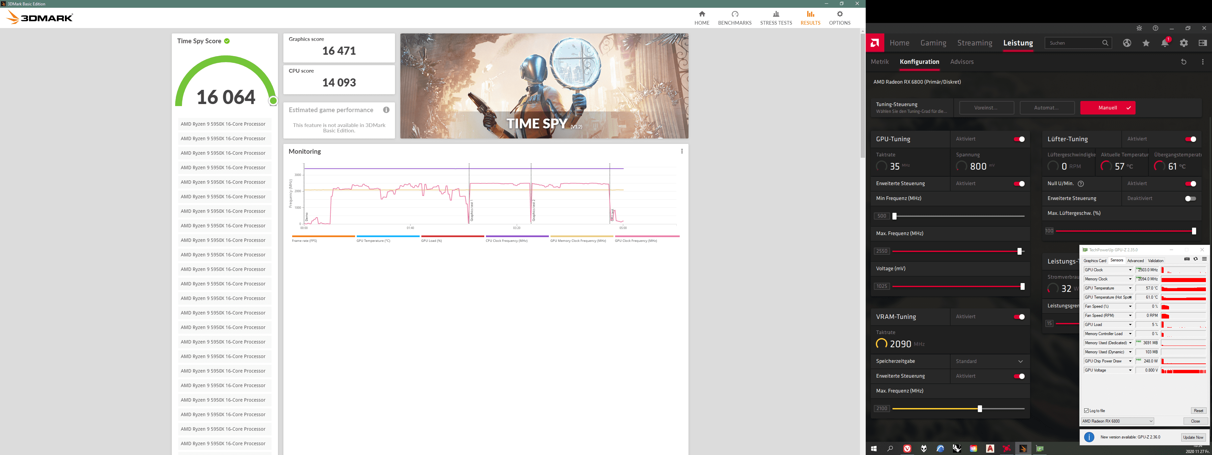Switch to Graphics Card tab in GPU-Z
This screenshot has height=455, width=1212.
pos(1095,260)
